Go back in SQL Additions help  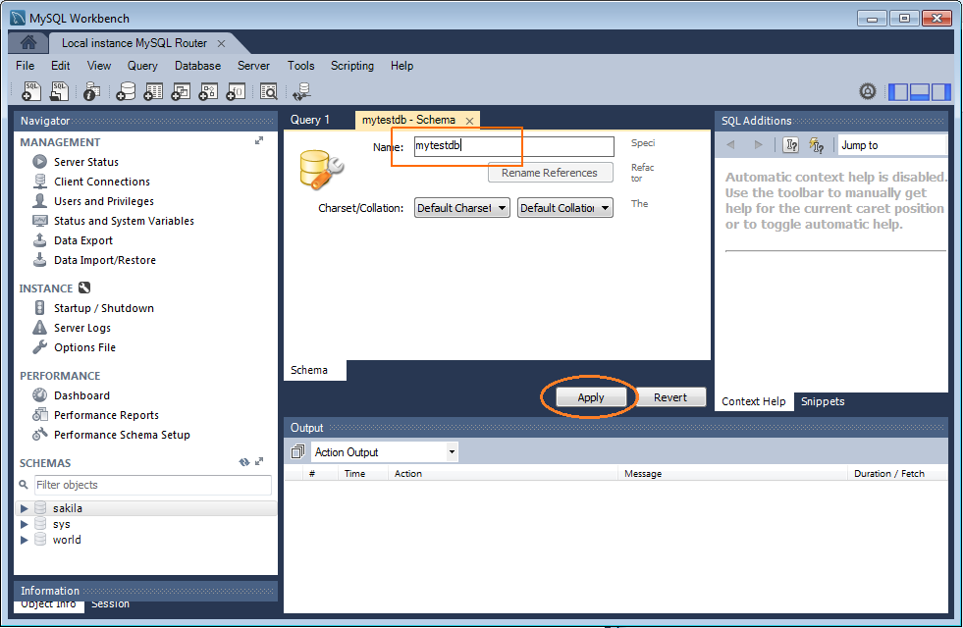pyautogui.click(x=731, y=145)
